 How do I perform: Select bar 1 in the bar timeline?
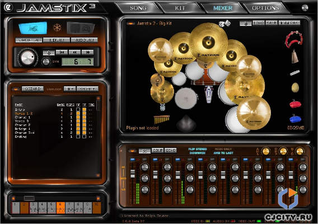[16, 208]
